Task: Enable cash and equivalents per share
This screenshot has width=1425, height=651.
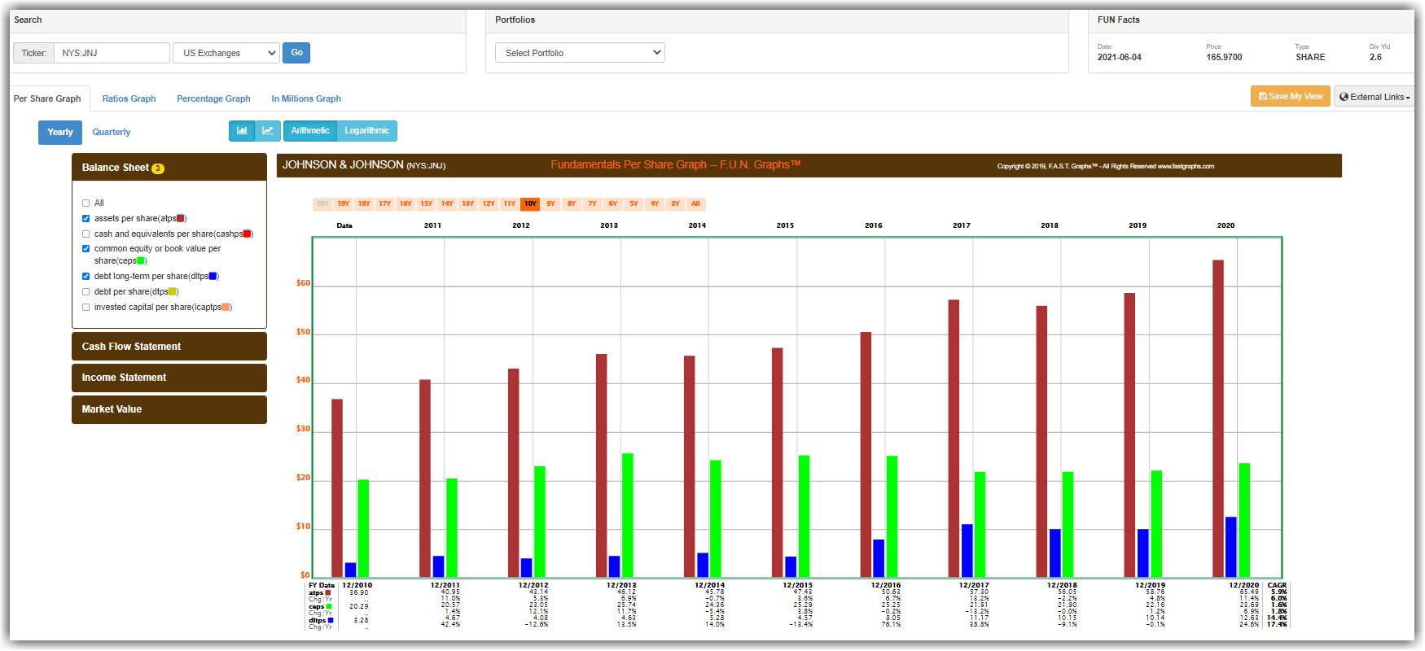Action: (x=85, y=234)
